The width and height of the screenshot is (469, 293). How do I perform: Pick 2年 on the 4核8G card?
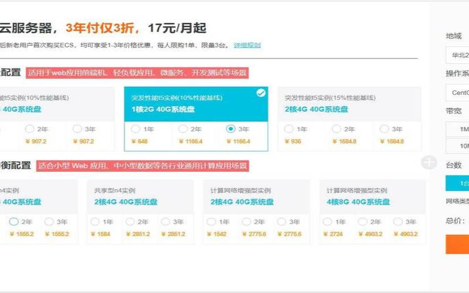[x=362, y=222]
